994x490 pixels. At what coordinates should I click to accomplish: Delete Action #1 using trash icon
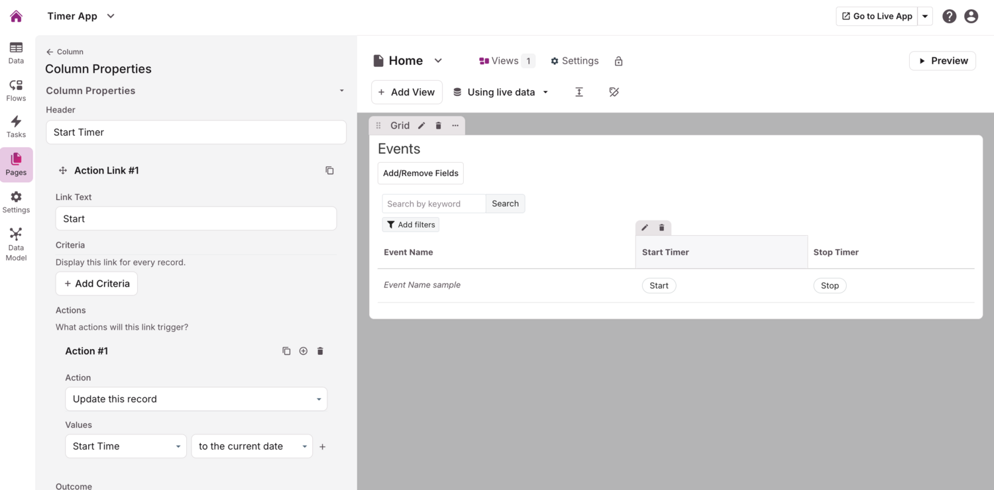pyautogui.click(x=320, y=352)
